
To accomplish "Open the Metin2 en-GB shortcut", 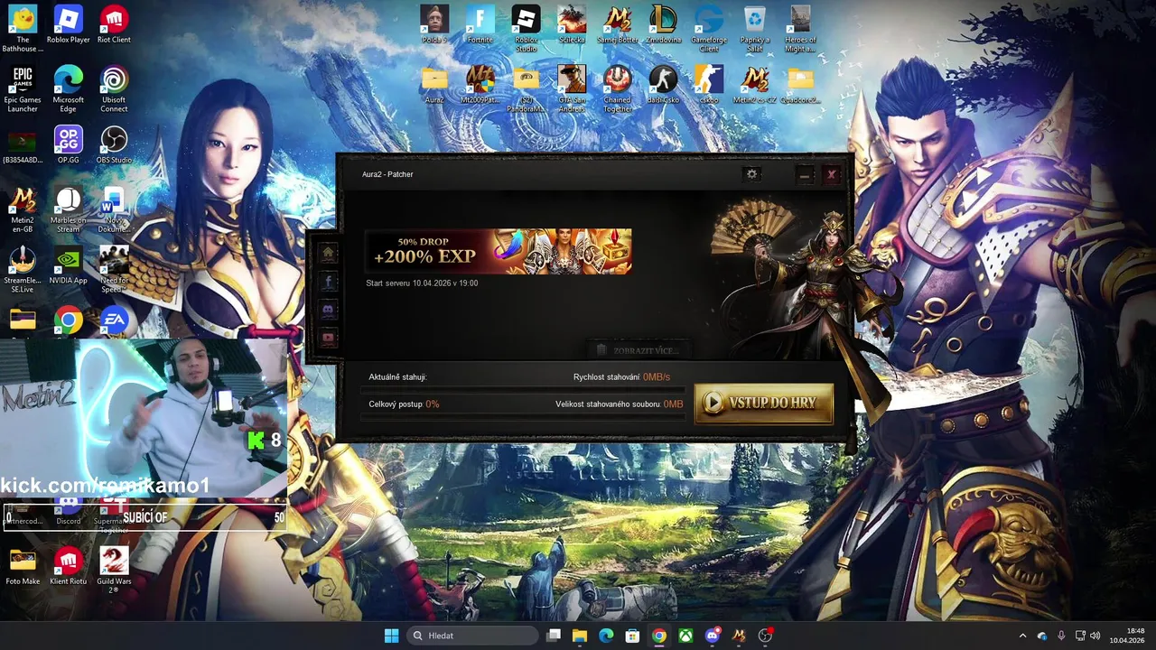I will 23,210.
